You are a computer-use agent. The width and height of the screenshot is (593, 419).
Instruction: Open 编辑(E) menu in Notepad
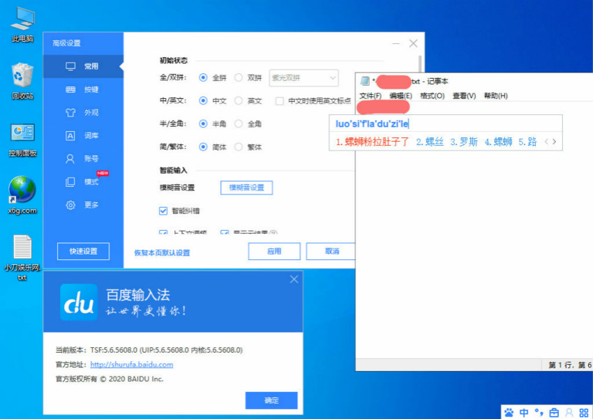(x=401, y=96)
